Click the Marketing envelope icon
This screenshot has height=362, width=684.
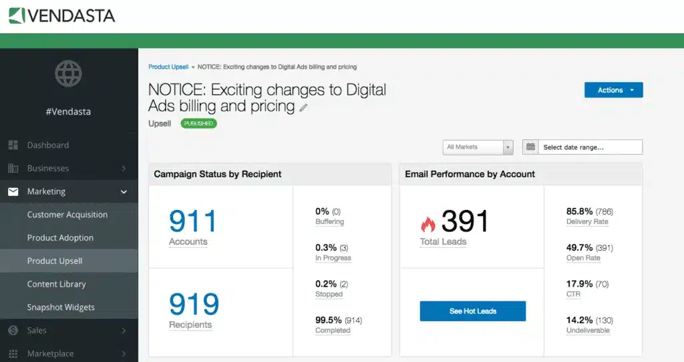(x=13, y=192)
